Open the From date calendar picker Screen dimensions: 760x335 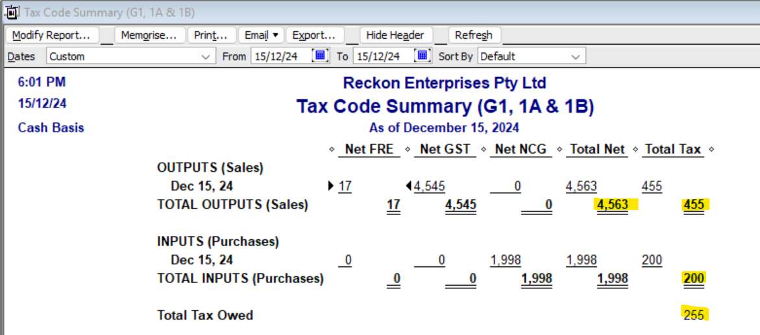pyautogui.click(x=320, y=56)
